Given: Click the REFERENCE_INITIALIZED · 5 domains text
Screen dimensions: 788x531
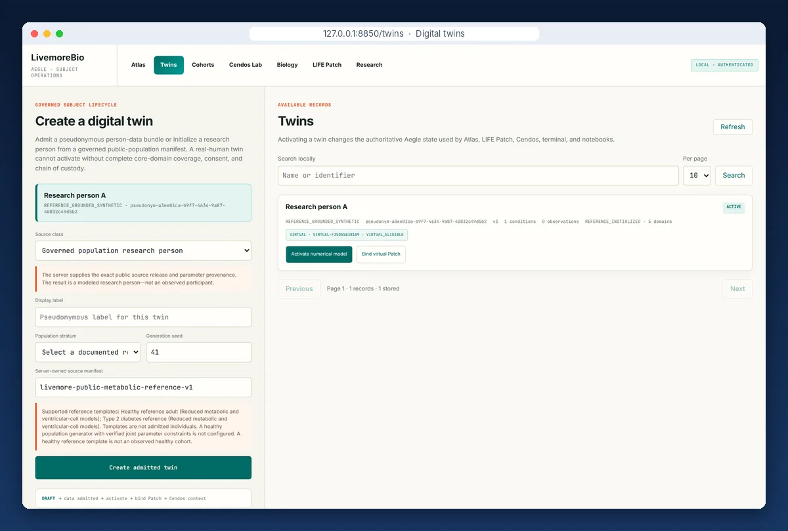Looking at the screenshot, I should (x=628, y=222).
